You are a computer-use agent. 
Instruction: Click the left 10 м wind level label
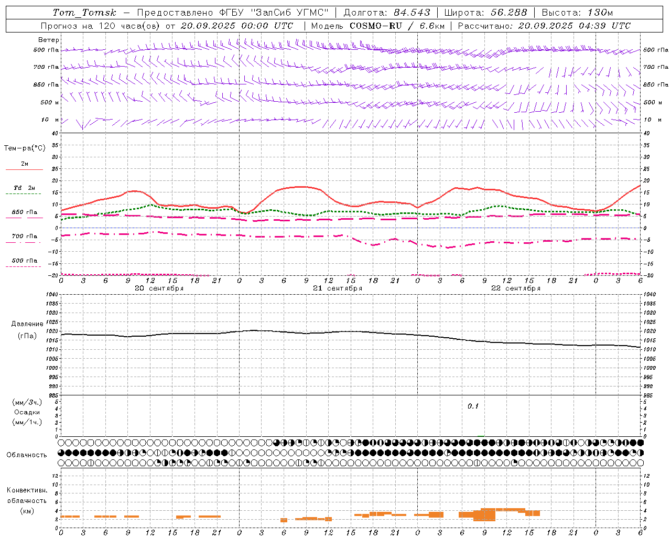pos(49,120)
